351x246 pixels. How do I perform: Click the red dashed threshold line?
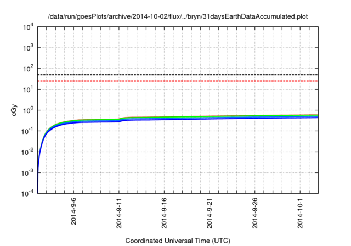(178, 81)
